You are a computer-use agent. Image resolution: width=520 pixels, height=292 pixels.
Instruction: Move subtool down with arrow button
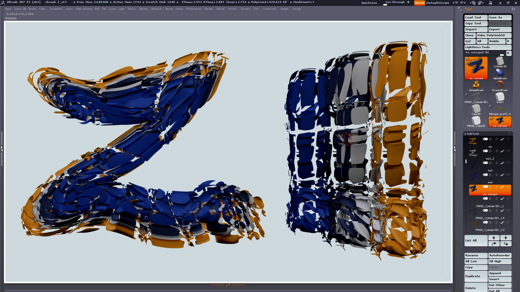point(506,238)
